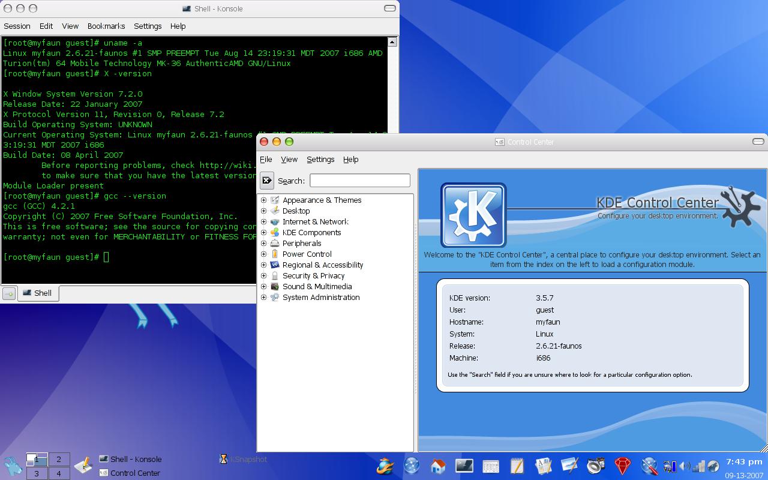Switch to the KSnapshot taskbar entry
The height and width of the screenshot is (480, 768).
244,459
